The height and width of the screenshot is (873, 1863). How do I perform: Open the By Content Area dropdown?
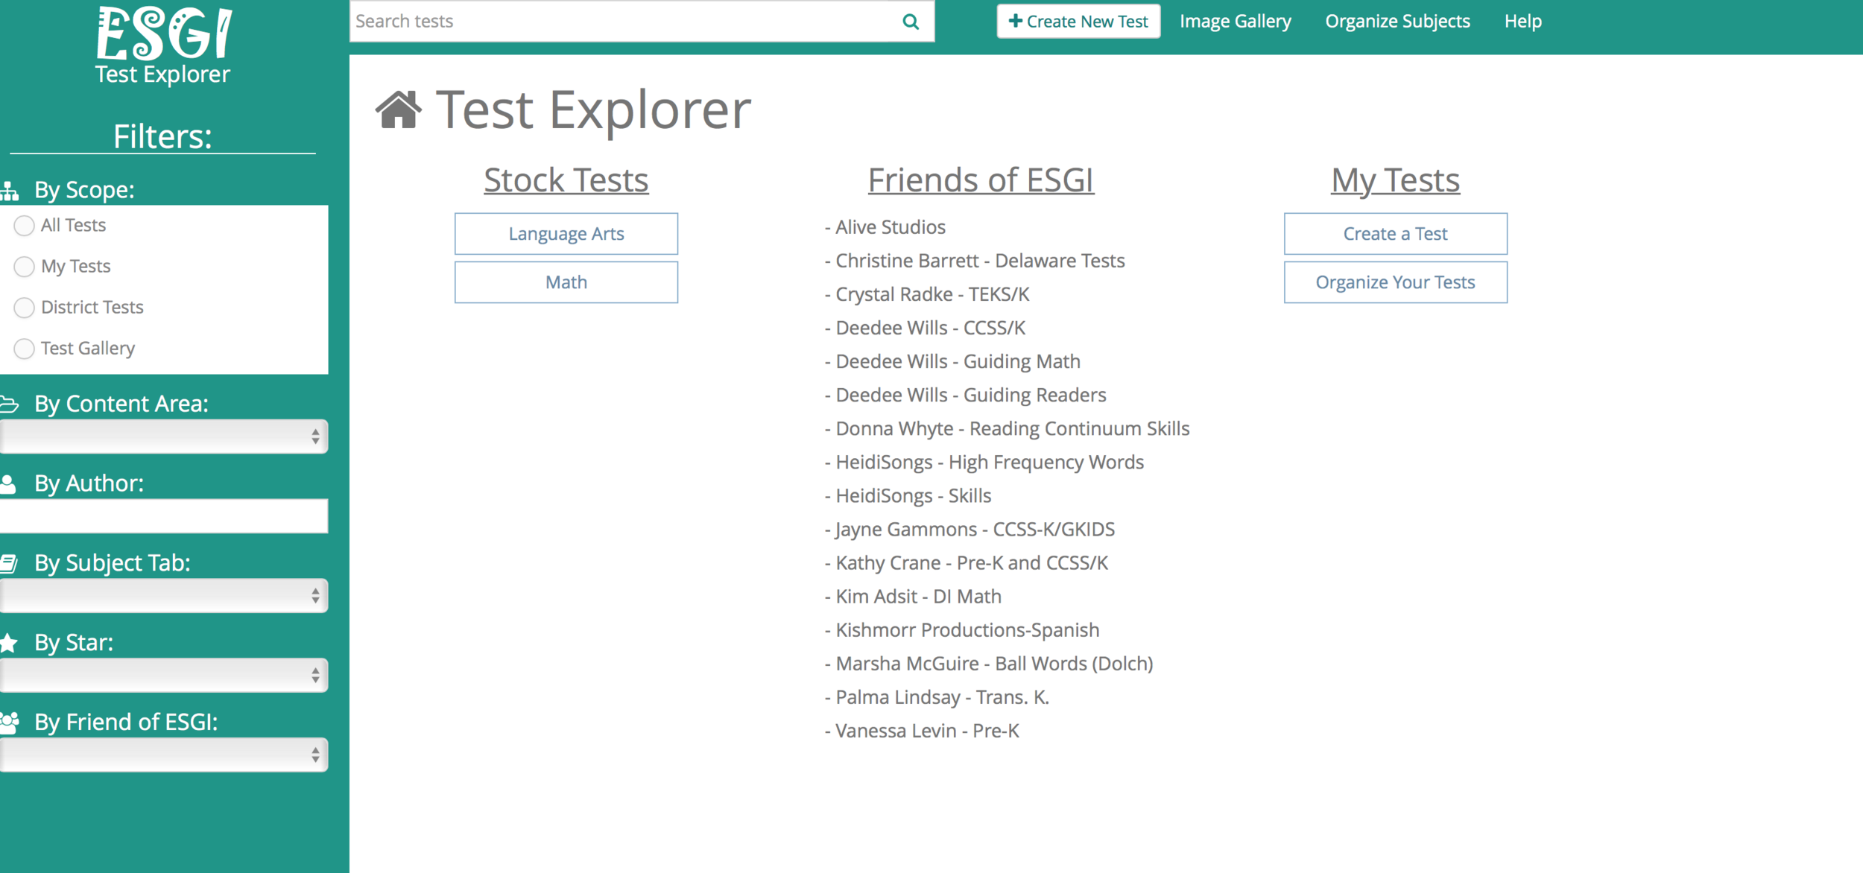click(x=164, y=436)
